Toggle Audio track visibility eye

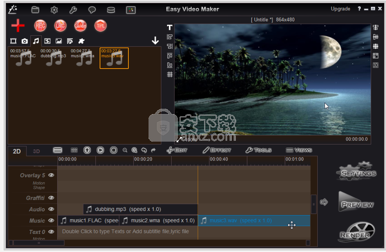point(51,209)
